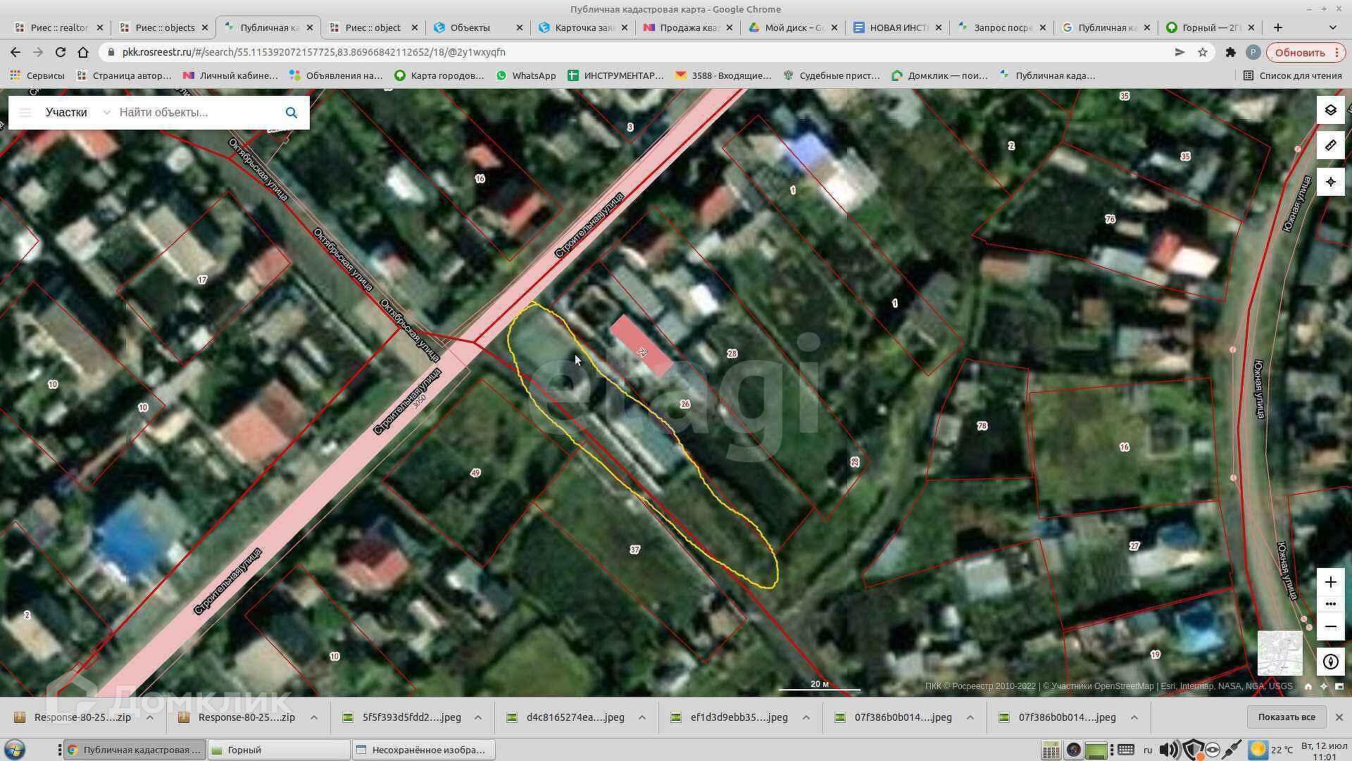Viewport: 1352px width, 761px height.
Task: Click the basemap overview thumbnail
Action: [1279, 653]
